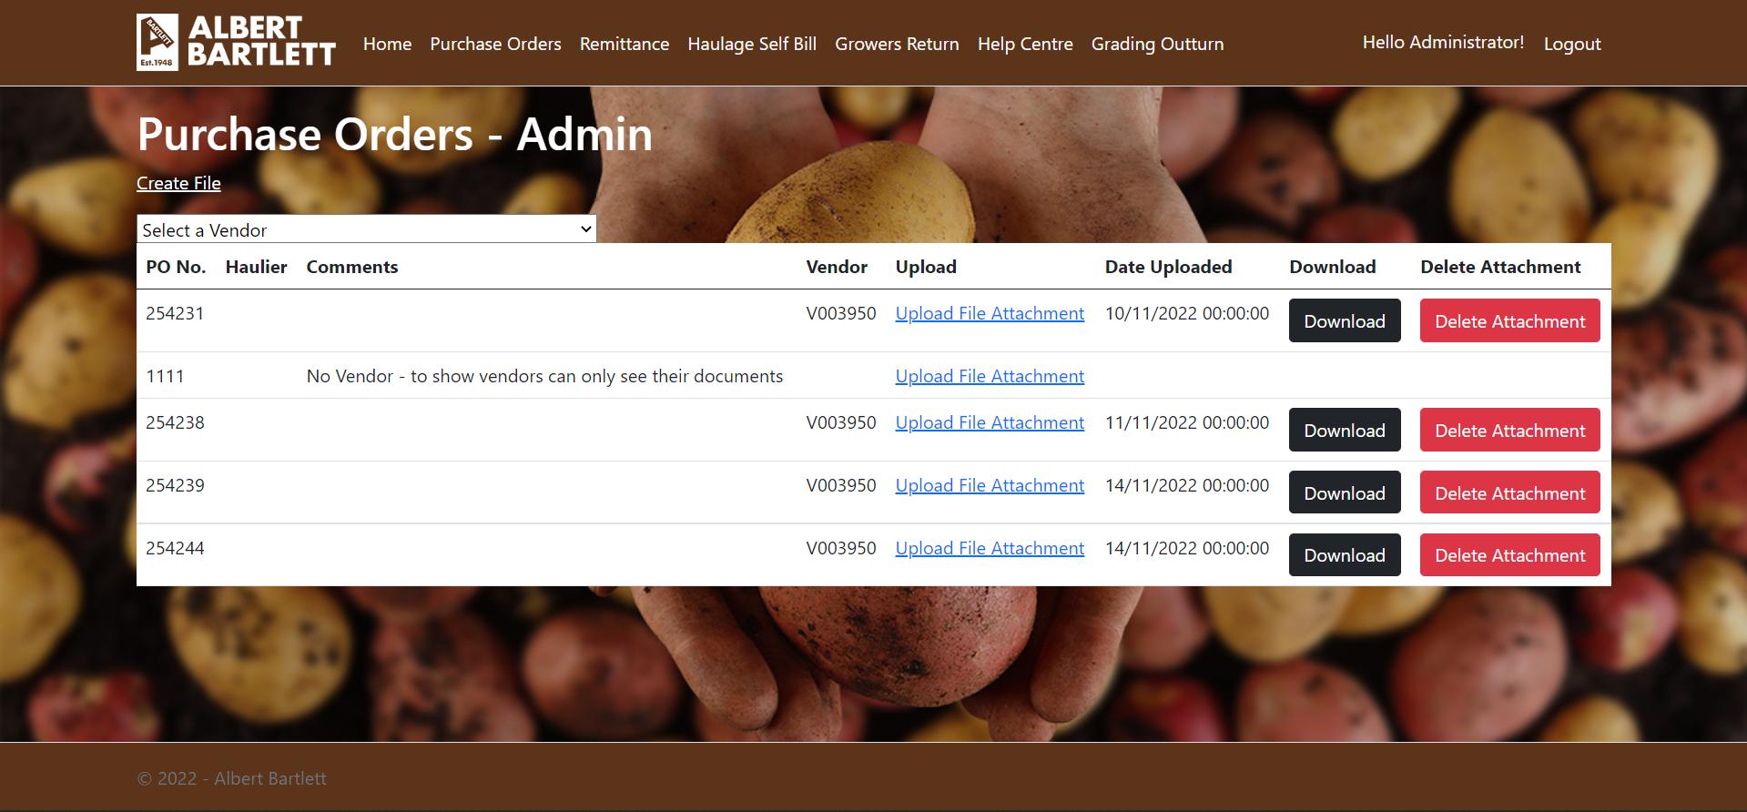Screen dimensions: 1747x812
Task: Click the Vendor column header
Action: 837,267
